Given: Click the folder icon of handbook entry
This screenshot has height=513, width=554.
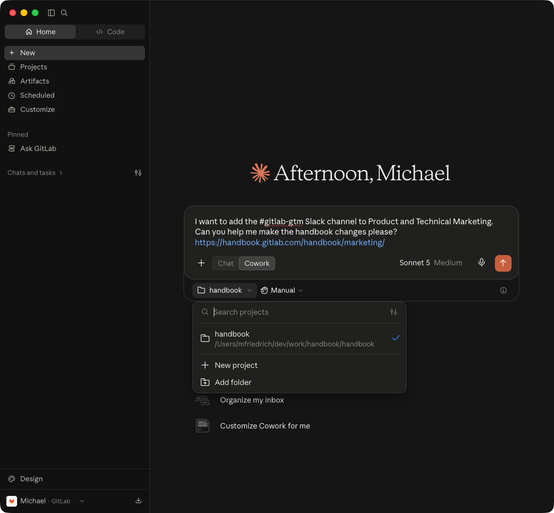Looking at the screenshot, I should (205, 339).
